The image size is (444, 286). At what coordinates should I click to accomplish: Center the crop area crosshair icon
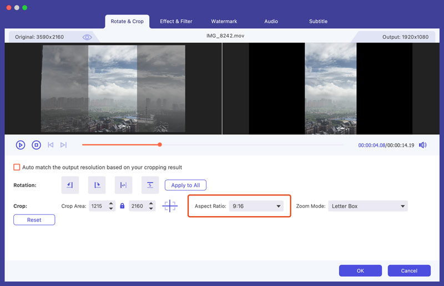pos(170,206)
